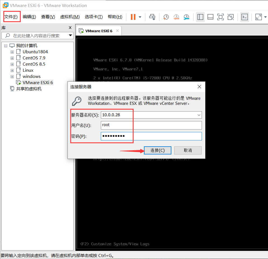The image size is (268, 259).
Task: Open the server name dropdown chevron
Action: click(199, 115)
